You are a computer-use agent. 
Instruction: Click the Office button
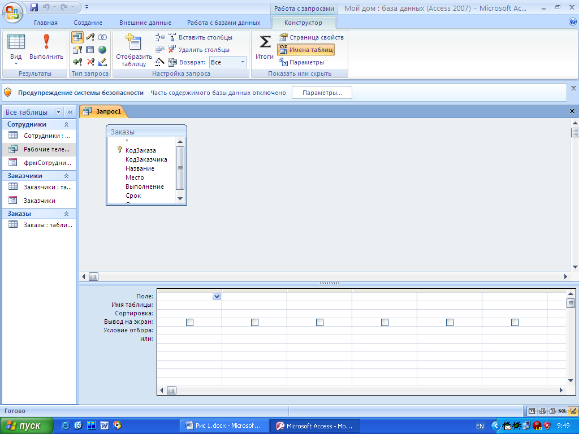[12, 12]
